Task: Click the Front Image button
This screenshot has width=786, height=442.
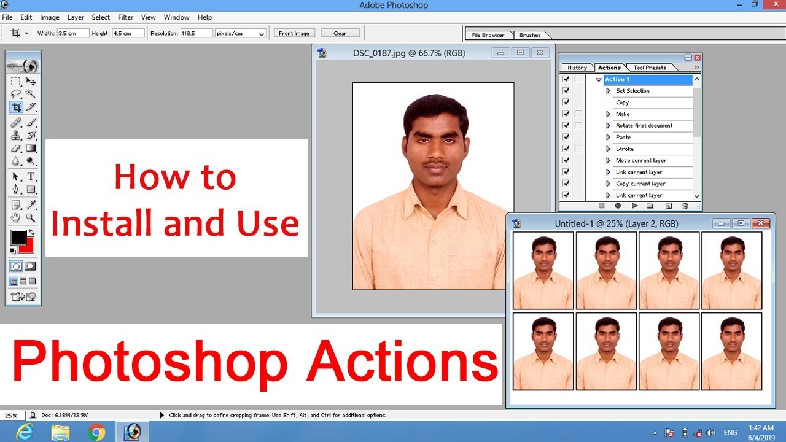Action: coord(294,33)
